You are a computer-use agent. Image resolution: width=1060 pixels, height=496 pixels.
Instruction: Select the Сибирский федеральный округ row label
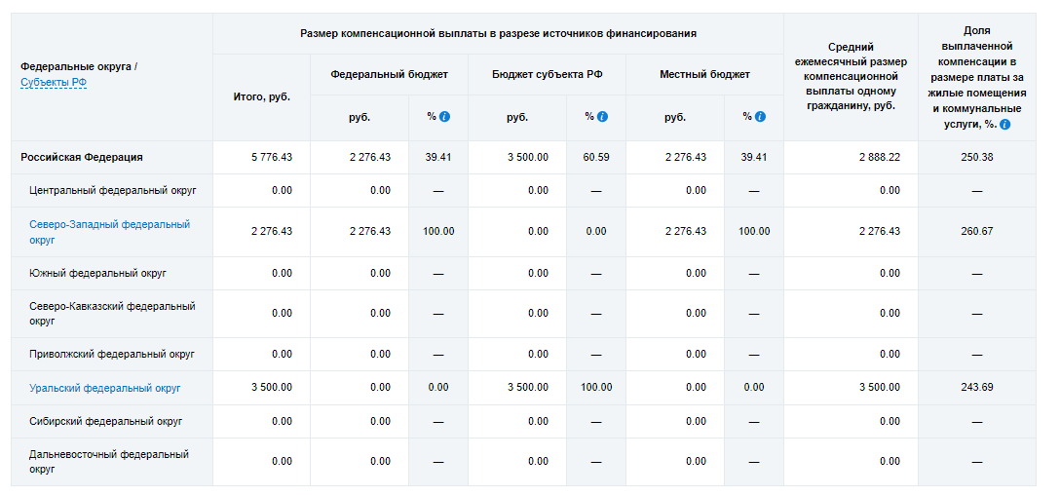coord(105,421)
